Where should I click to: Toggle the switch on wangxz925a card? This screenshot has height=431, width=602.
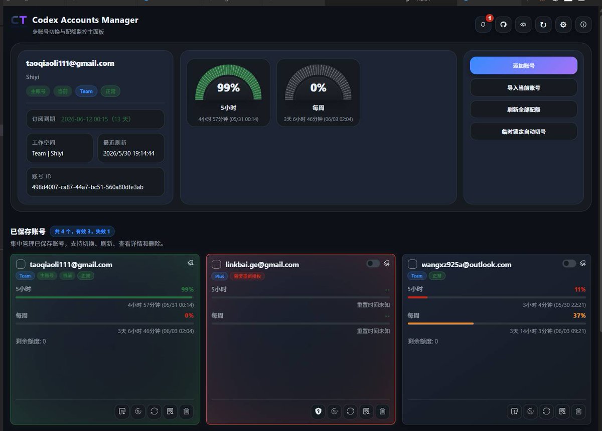pyautogui.click(x=569, y=263)
